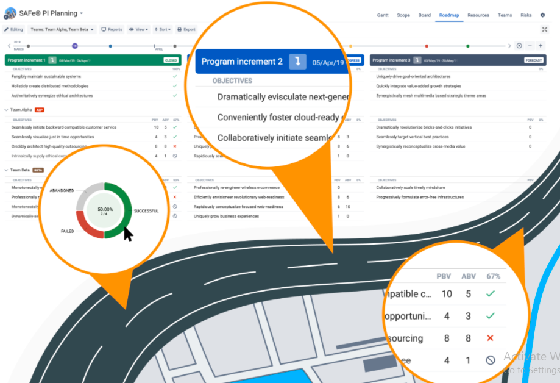Viewport: 560px width, 383px height.
Task: Select the Roadmap tab
Action: click(x=449, y=15)
